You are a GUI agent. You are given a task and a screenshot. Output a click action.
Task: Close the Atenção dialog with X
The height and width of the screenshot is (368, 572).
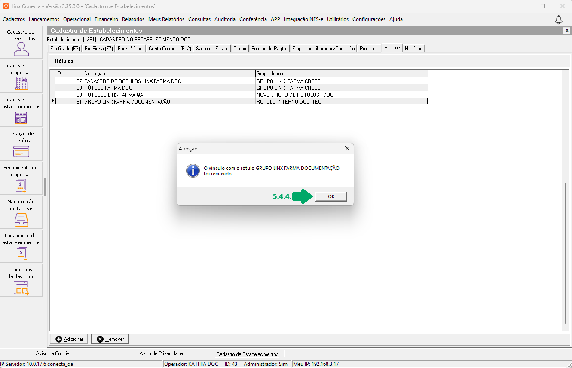click(x=347, y=148)
